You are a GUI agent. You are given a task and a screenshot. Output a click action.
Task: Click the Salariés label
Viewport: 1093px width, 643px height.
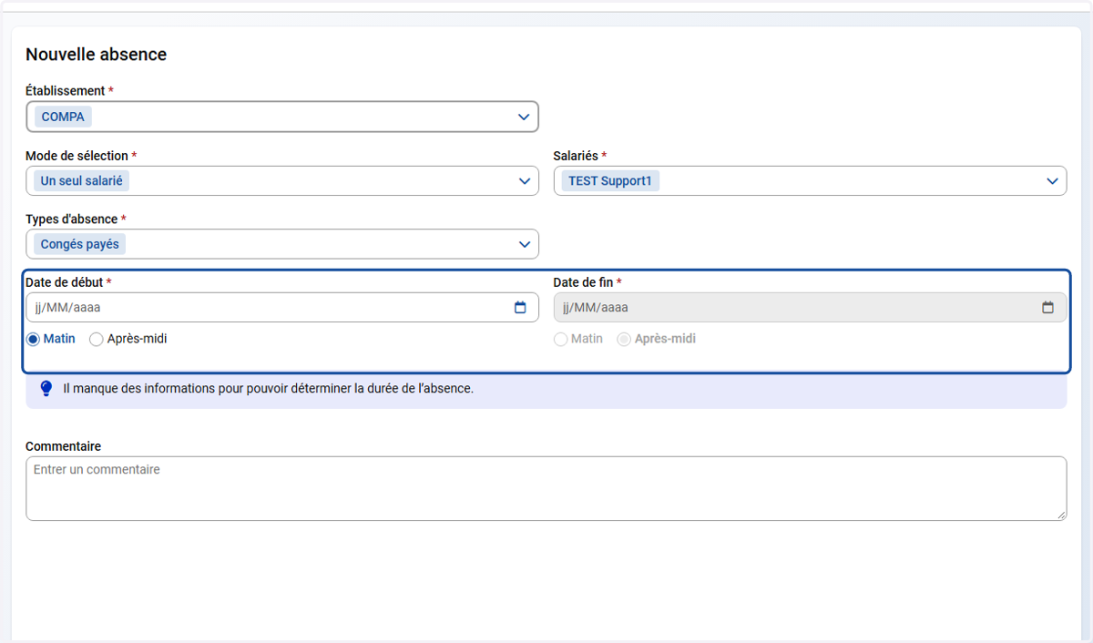[x=576, y=156]
